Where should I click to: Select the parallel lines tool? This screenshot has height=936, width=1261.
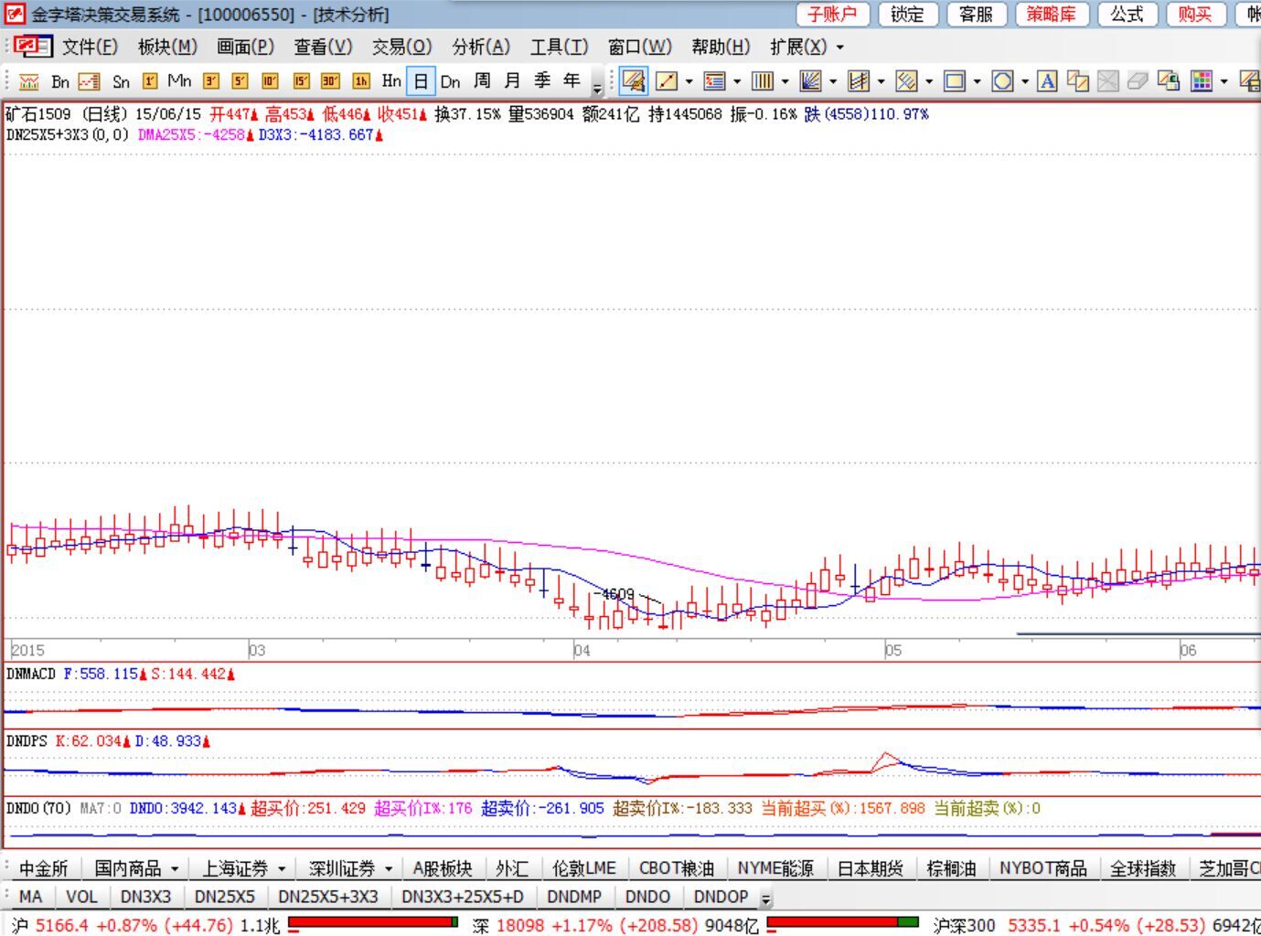coord(906,81)
